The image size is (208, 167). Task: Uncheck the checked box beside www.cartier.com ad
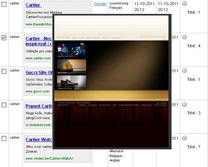click(4, 38)
